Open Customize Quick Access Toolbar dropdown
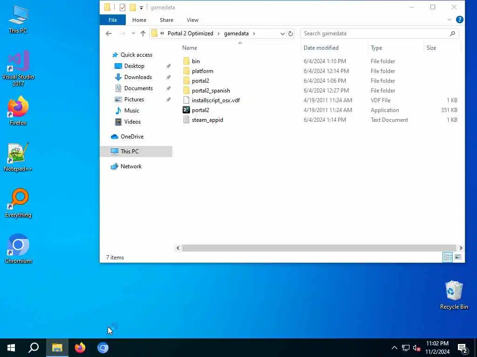Viewport: 477px width, 357px height. point(142,7)
